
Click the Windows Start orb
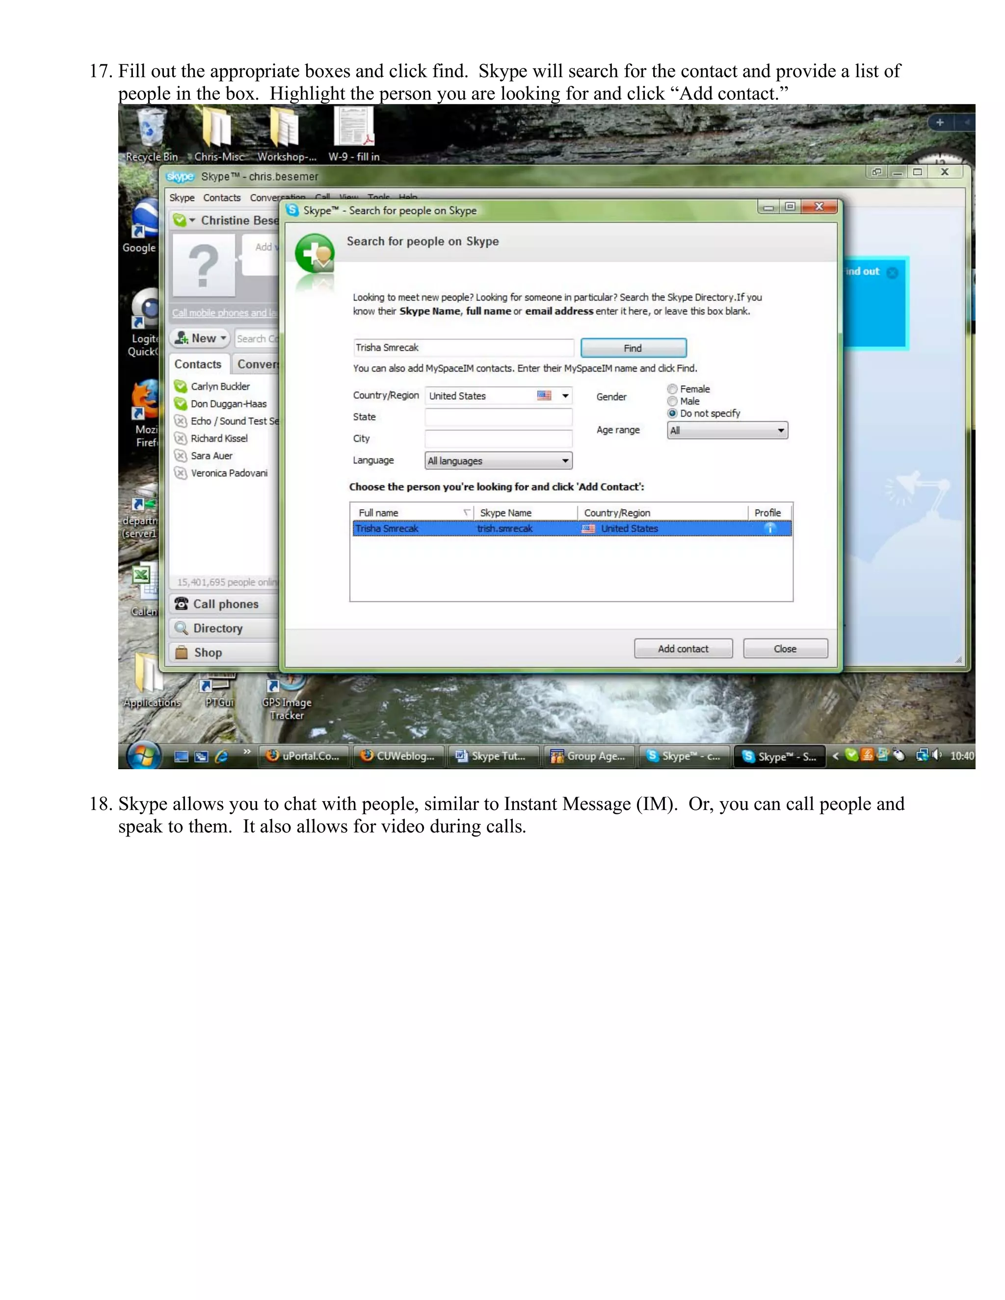(x=144, y=755)
